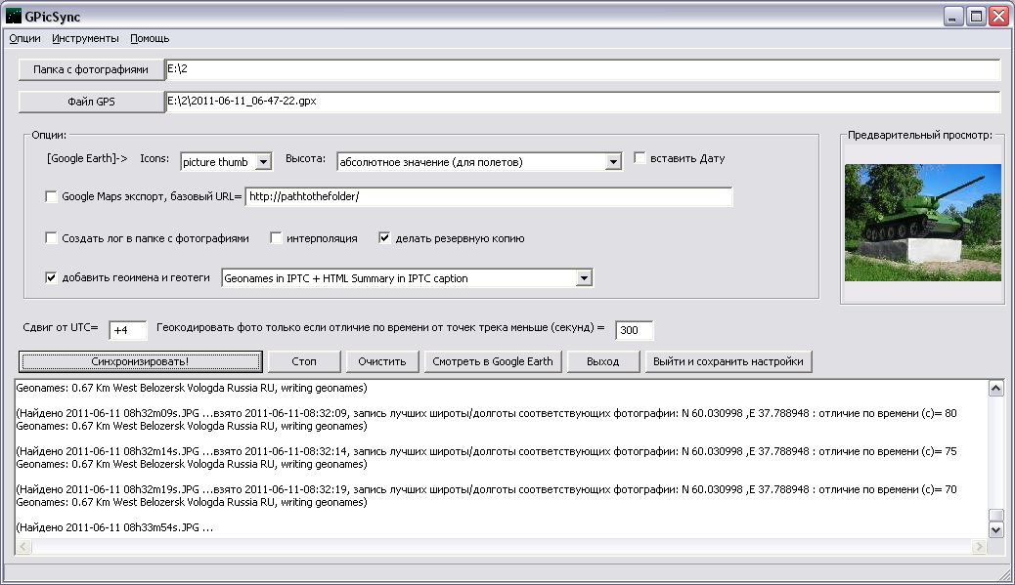Open the Инструменты menu
The image size is (1015, 585).
point(86,39)
